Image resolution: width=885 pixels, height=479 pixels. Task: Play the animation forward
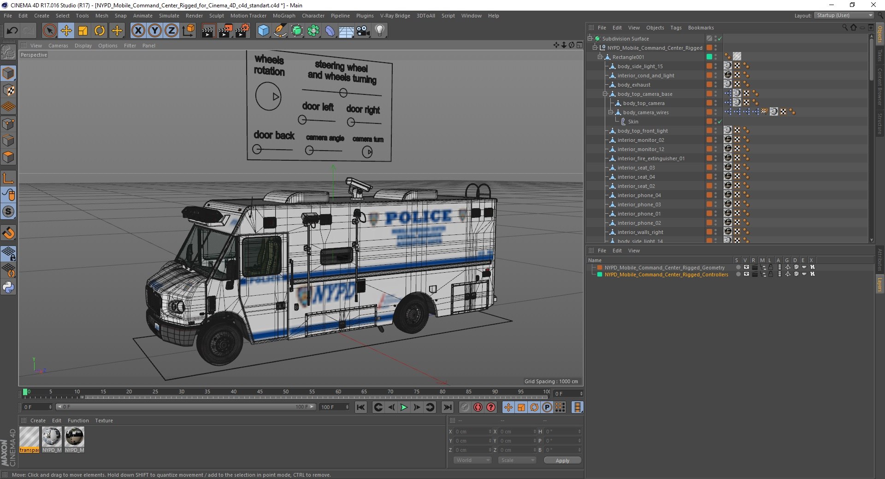404,407
